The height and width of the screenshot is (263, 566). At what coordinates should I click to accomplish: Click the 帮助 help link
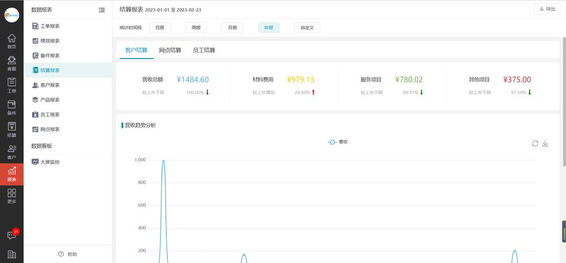pos(72,255)
